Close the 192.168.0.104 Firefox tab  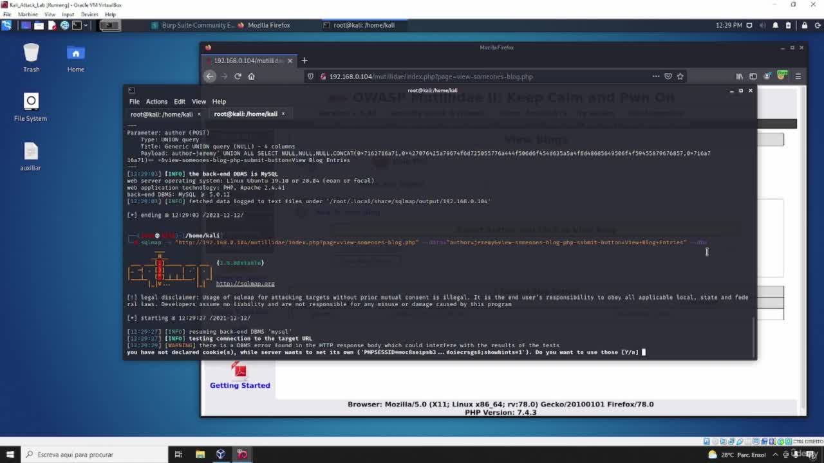[290, 60]
